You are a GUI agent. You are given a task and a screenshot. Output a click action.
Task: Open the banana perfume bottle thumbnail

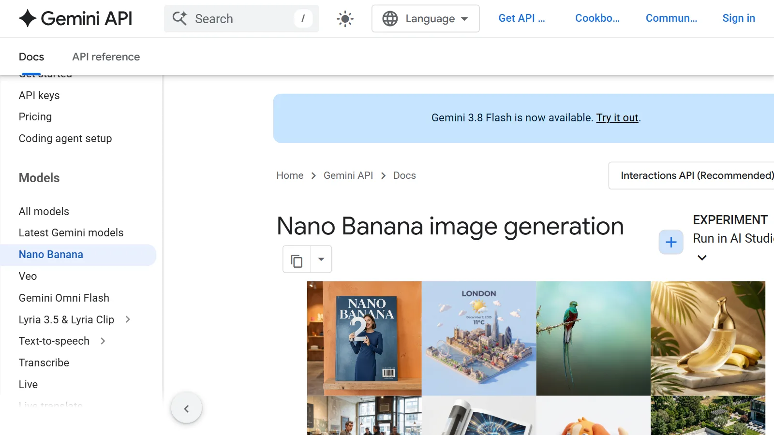pos(708,338)
